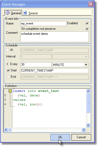
Task: Toggle On completion not preserve checkbox
Action: pyautogui.click(x=87, y=29)
